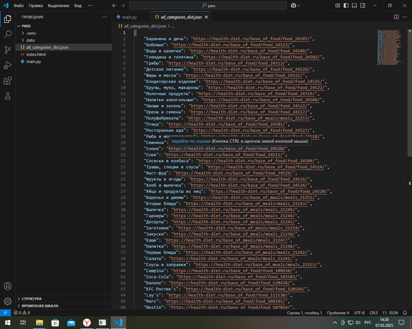This screenshot has width=412, height=329.
Task: Open Run and Debug view
Action: 8,65
